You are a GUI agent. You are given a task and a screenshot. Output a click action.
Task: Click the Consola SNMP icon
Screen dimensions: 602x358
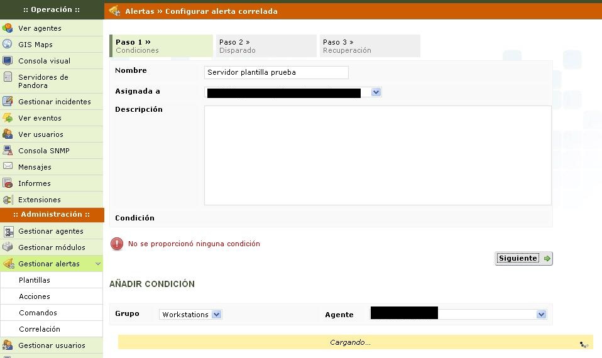click(8, 151)
